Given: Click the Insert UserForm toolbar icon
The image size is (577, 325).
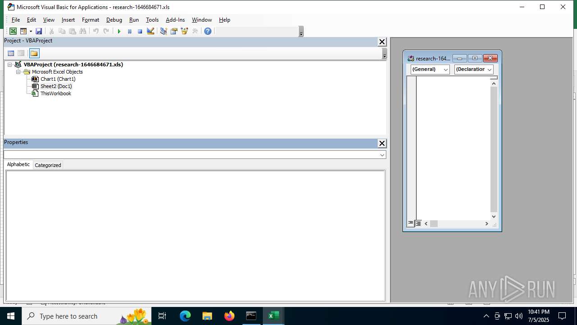Looking at the screenshot, I should coord(23,31).
